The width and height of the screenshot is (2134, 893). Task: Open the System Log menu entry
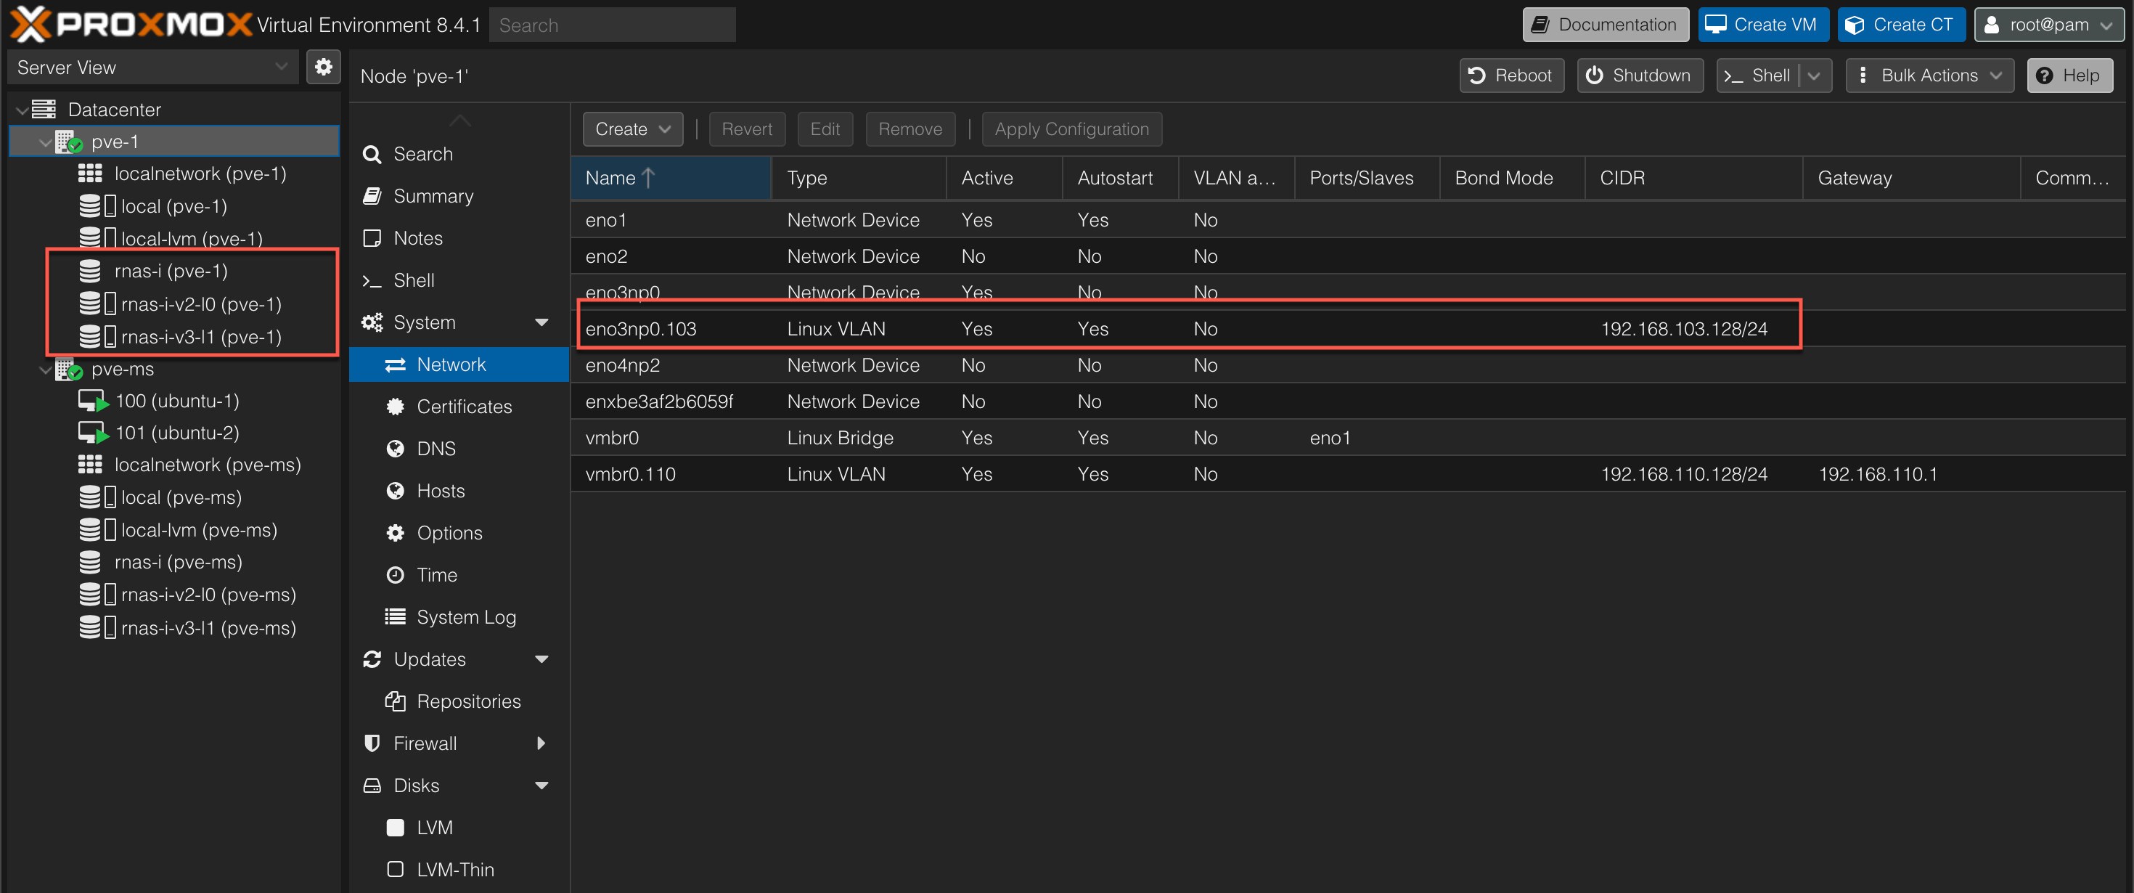pyautogui.click(x=459, y=617)
